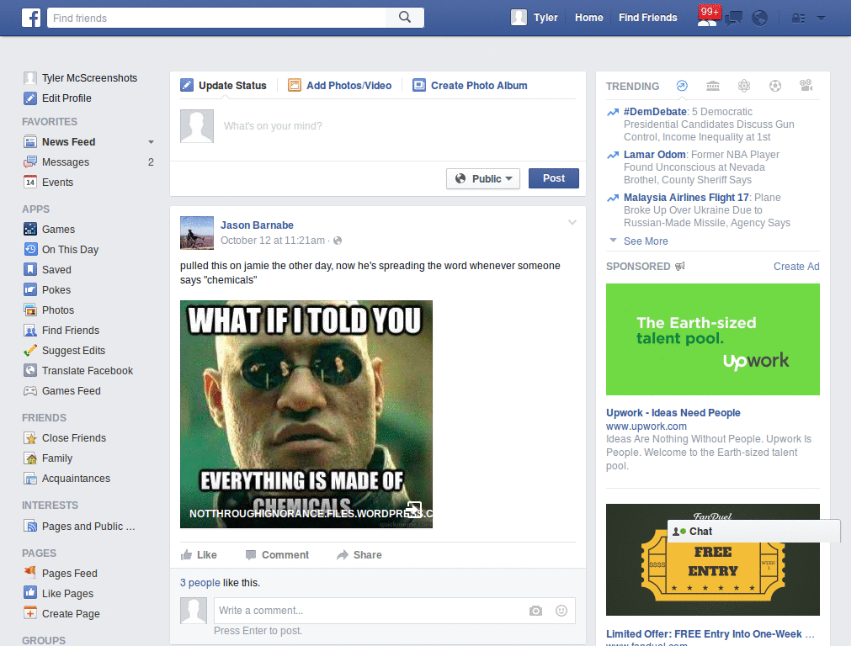This screenshot has width=862, height=646.
Task: Click the Suggest Edits pencil icon
Action: (x=30, y=351)
